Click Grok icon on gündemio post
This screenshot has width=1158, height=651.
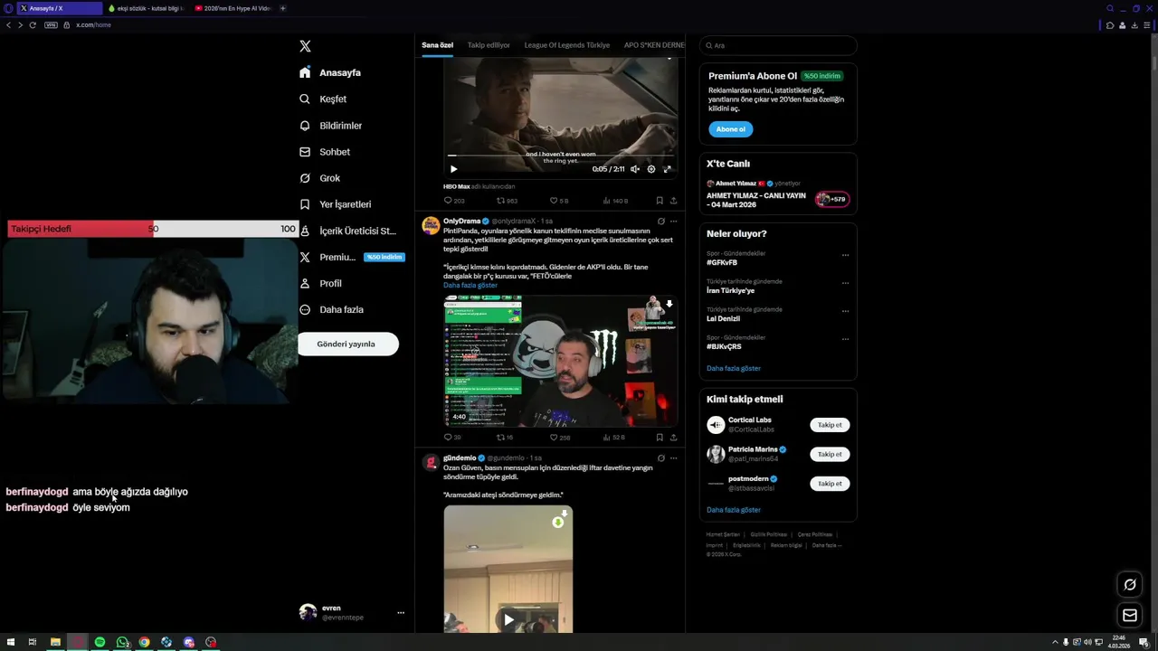tap(661, 458)
